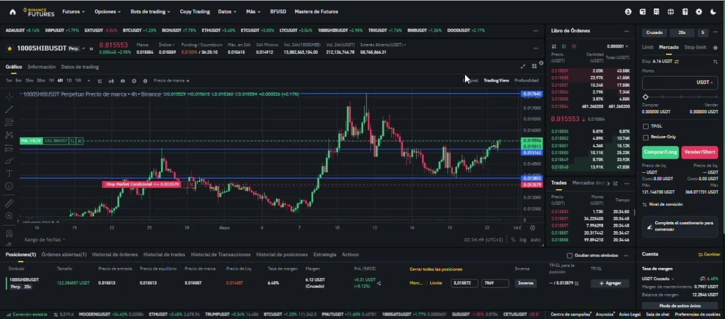Image resolution: width=725 pixels, height=319 pixels.
Task: Open chart settings gear icon
Action: point(145,81)
